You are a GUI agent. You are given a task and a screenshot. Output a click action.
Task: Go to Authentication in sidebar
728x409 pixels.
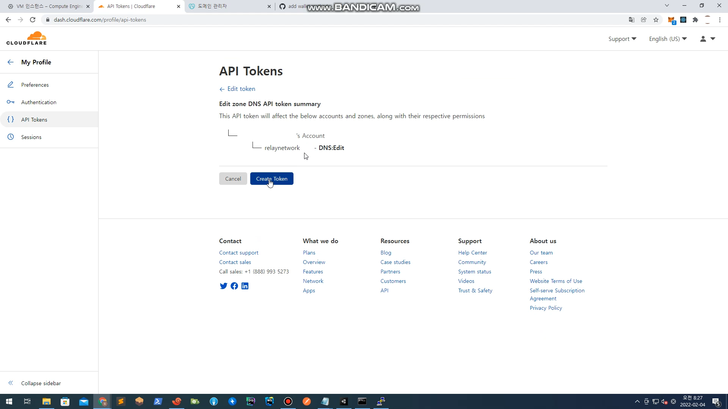[x=39, y=102]
